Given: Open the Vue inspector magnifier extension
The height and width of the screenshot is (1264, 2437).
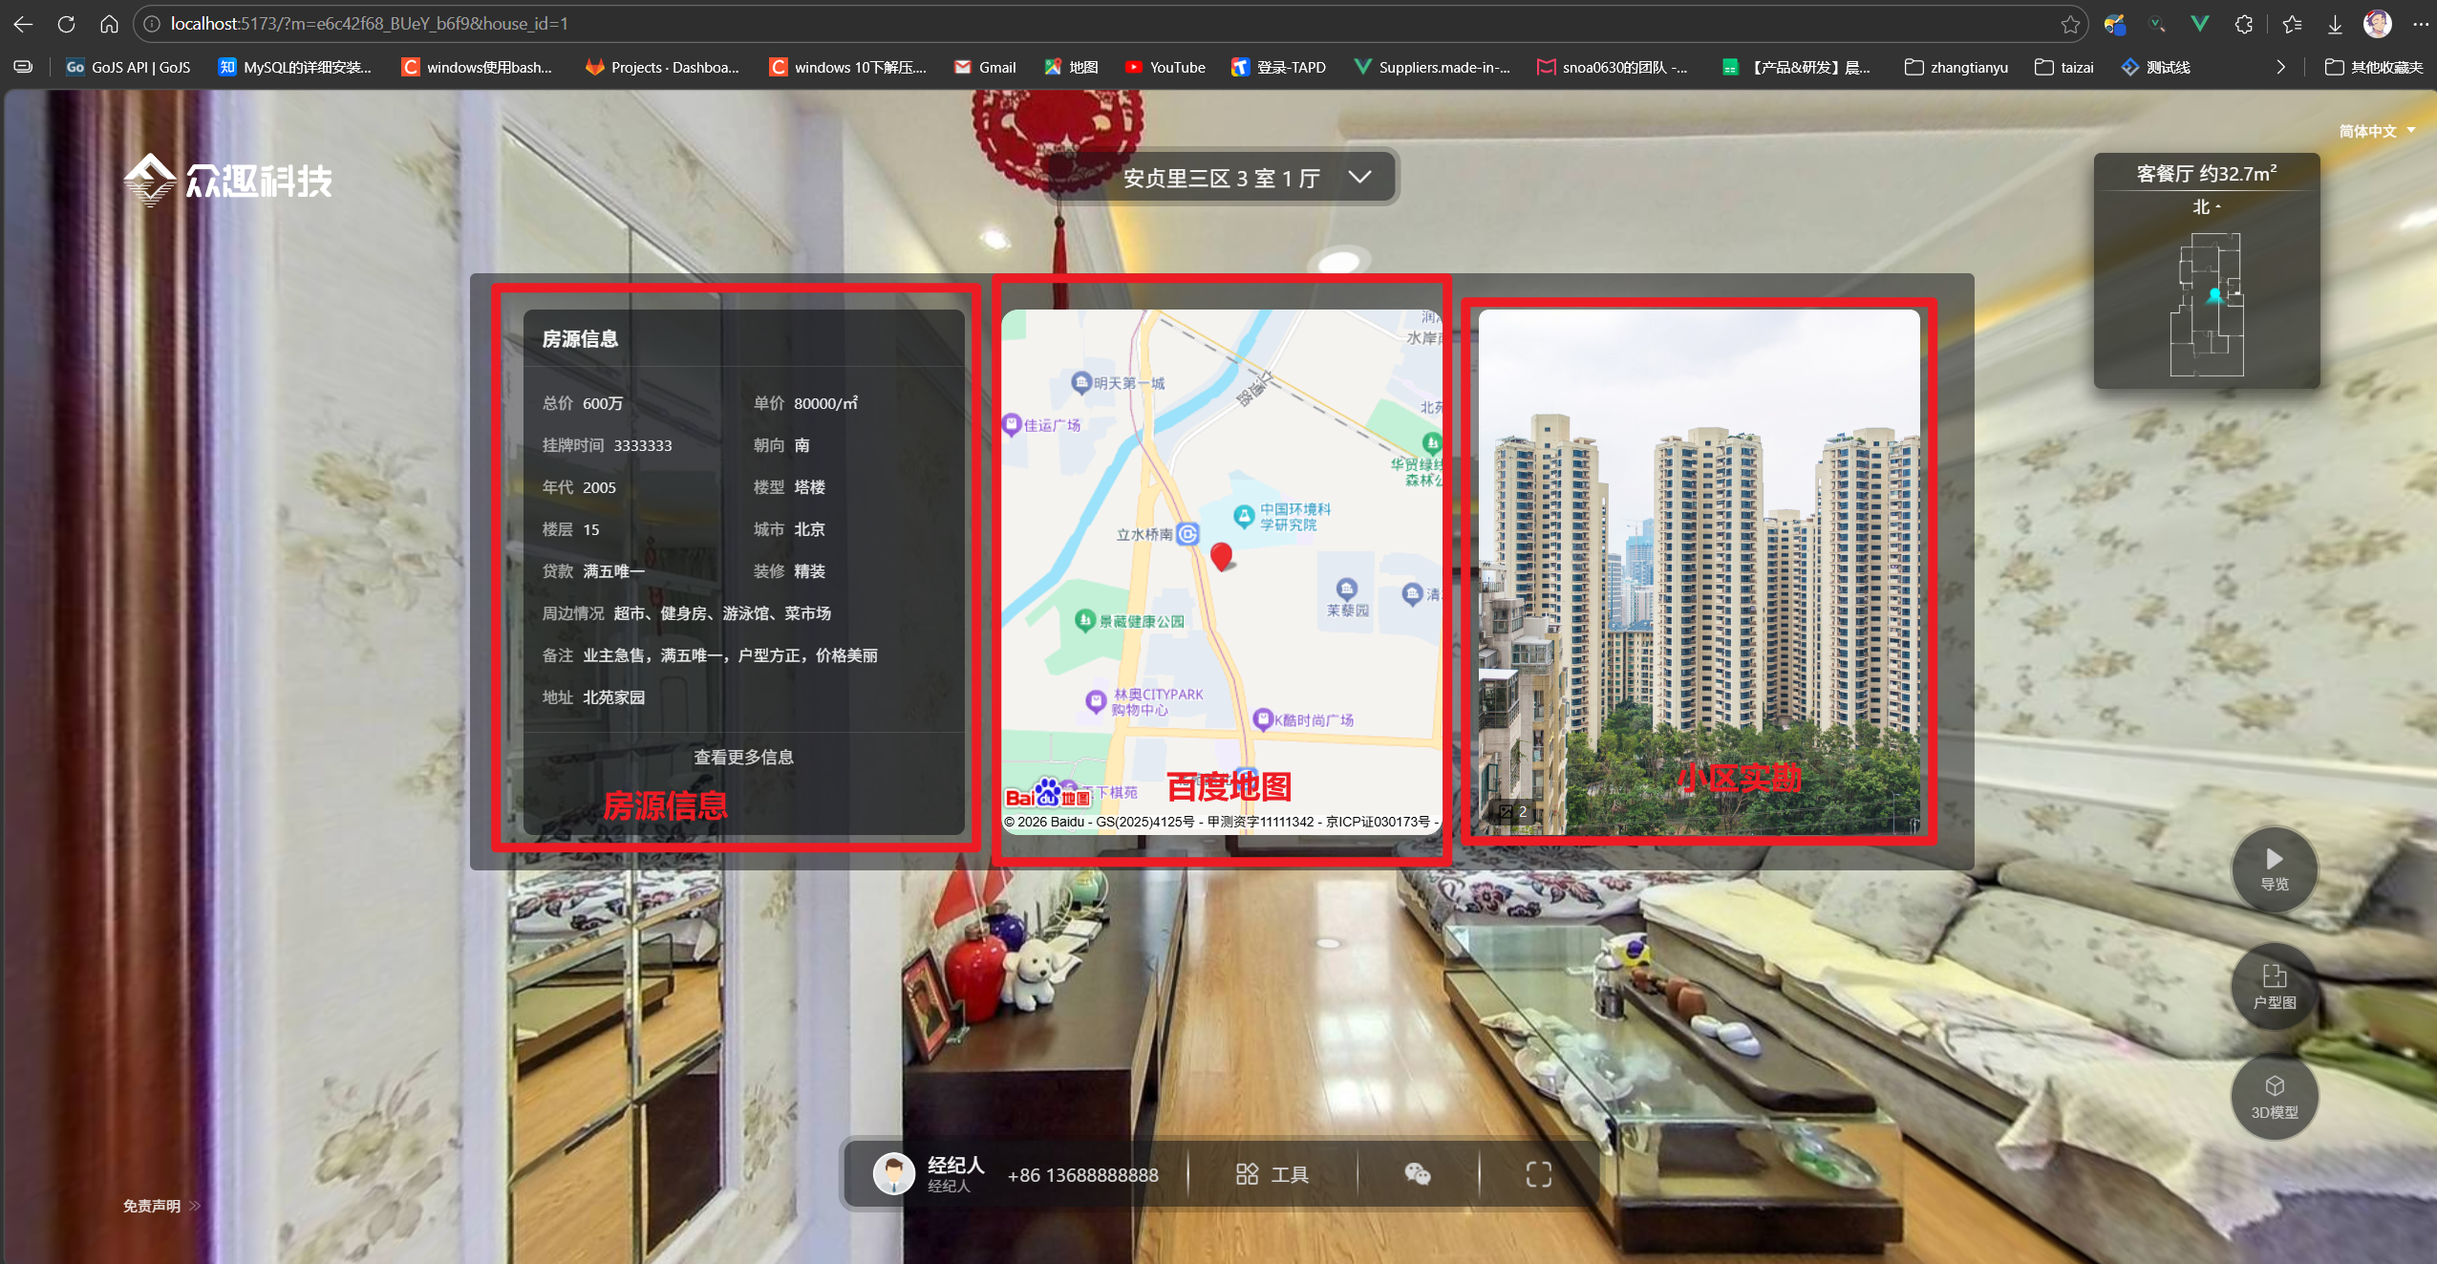Looking at the screenshot, I should (2157, 24).
